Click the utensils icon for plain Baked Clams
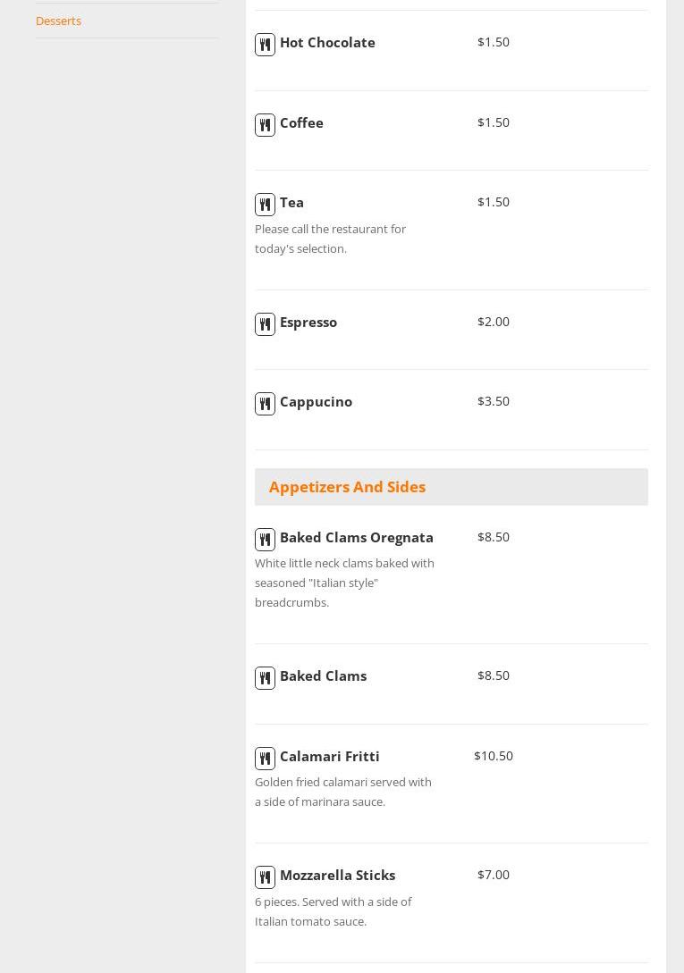Screen dimensions: 684x973 tap(265, 678)
